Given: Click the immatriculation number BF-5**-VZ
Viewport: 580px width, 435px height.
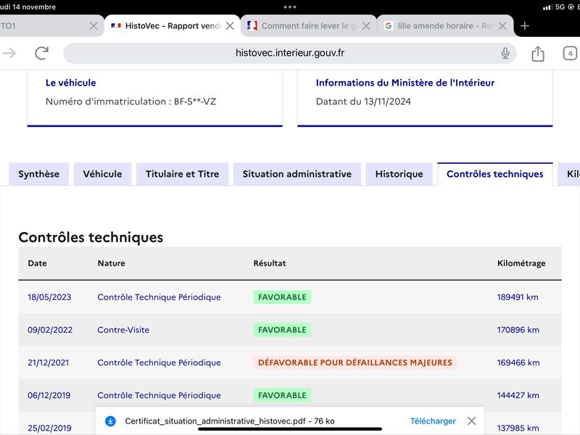Looking at the screenshot, I should click(x=195, y=101).
